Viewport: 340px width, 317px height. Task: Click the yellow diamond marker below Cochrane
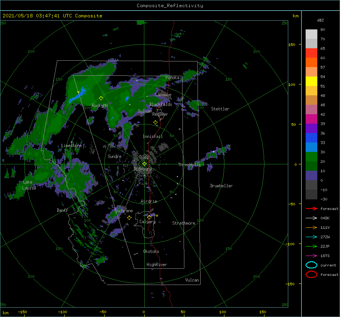coord(129,218)
